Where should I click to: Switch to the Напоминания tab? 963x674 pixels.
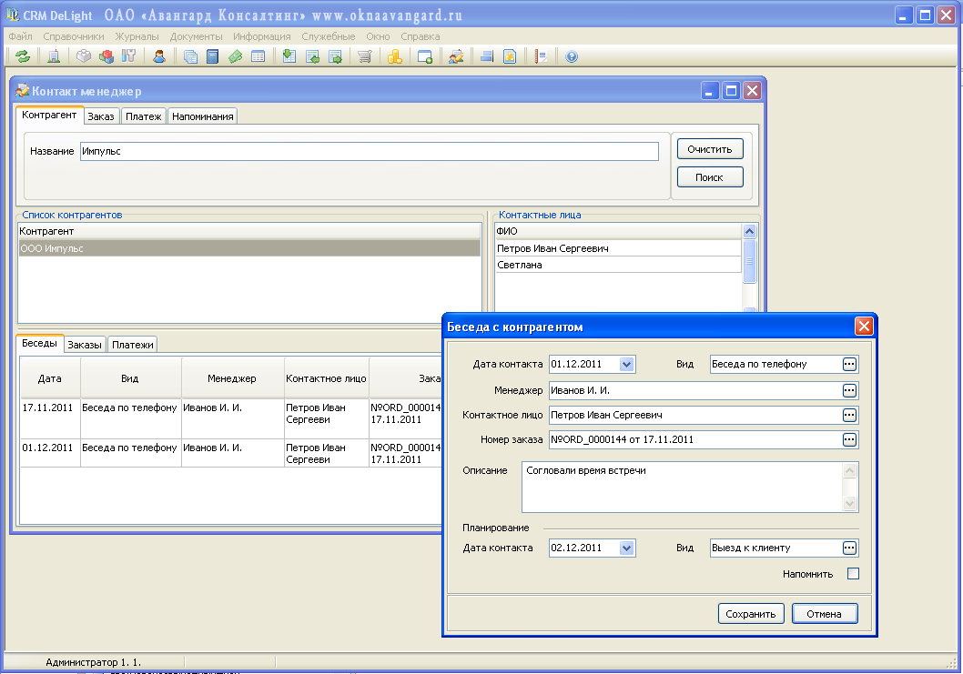click(203, 116)
